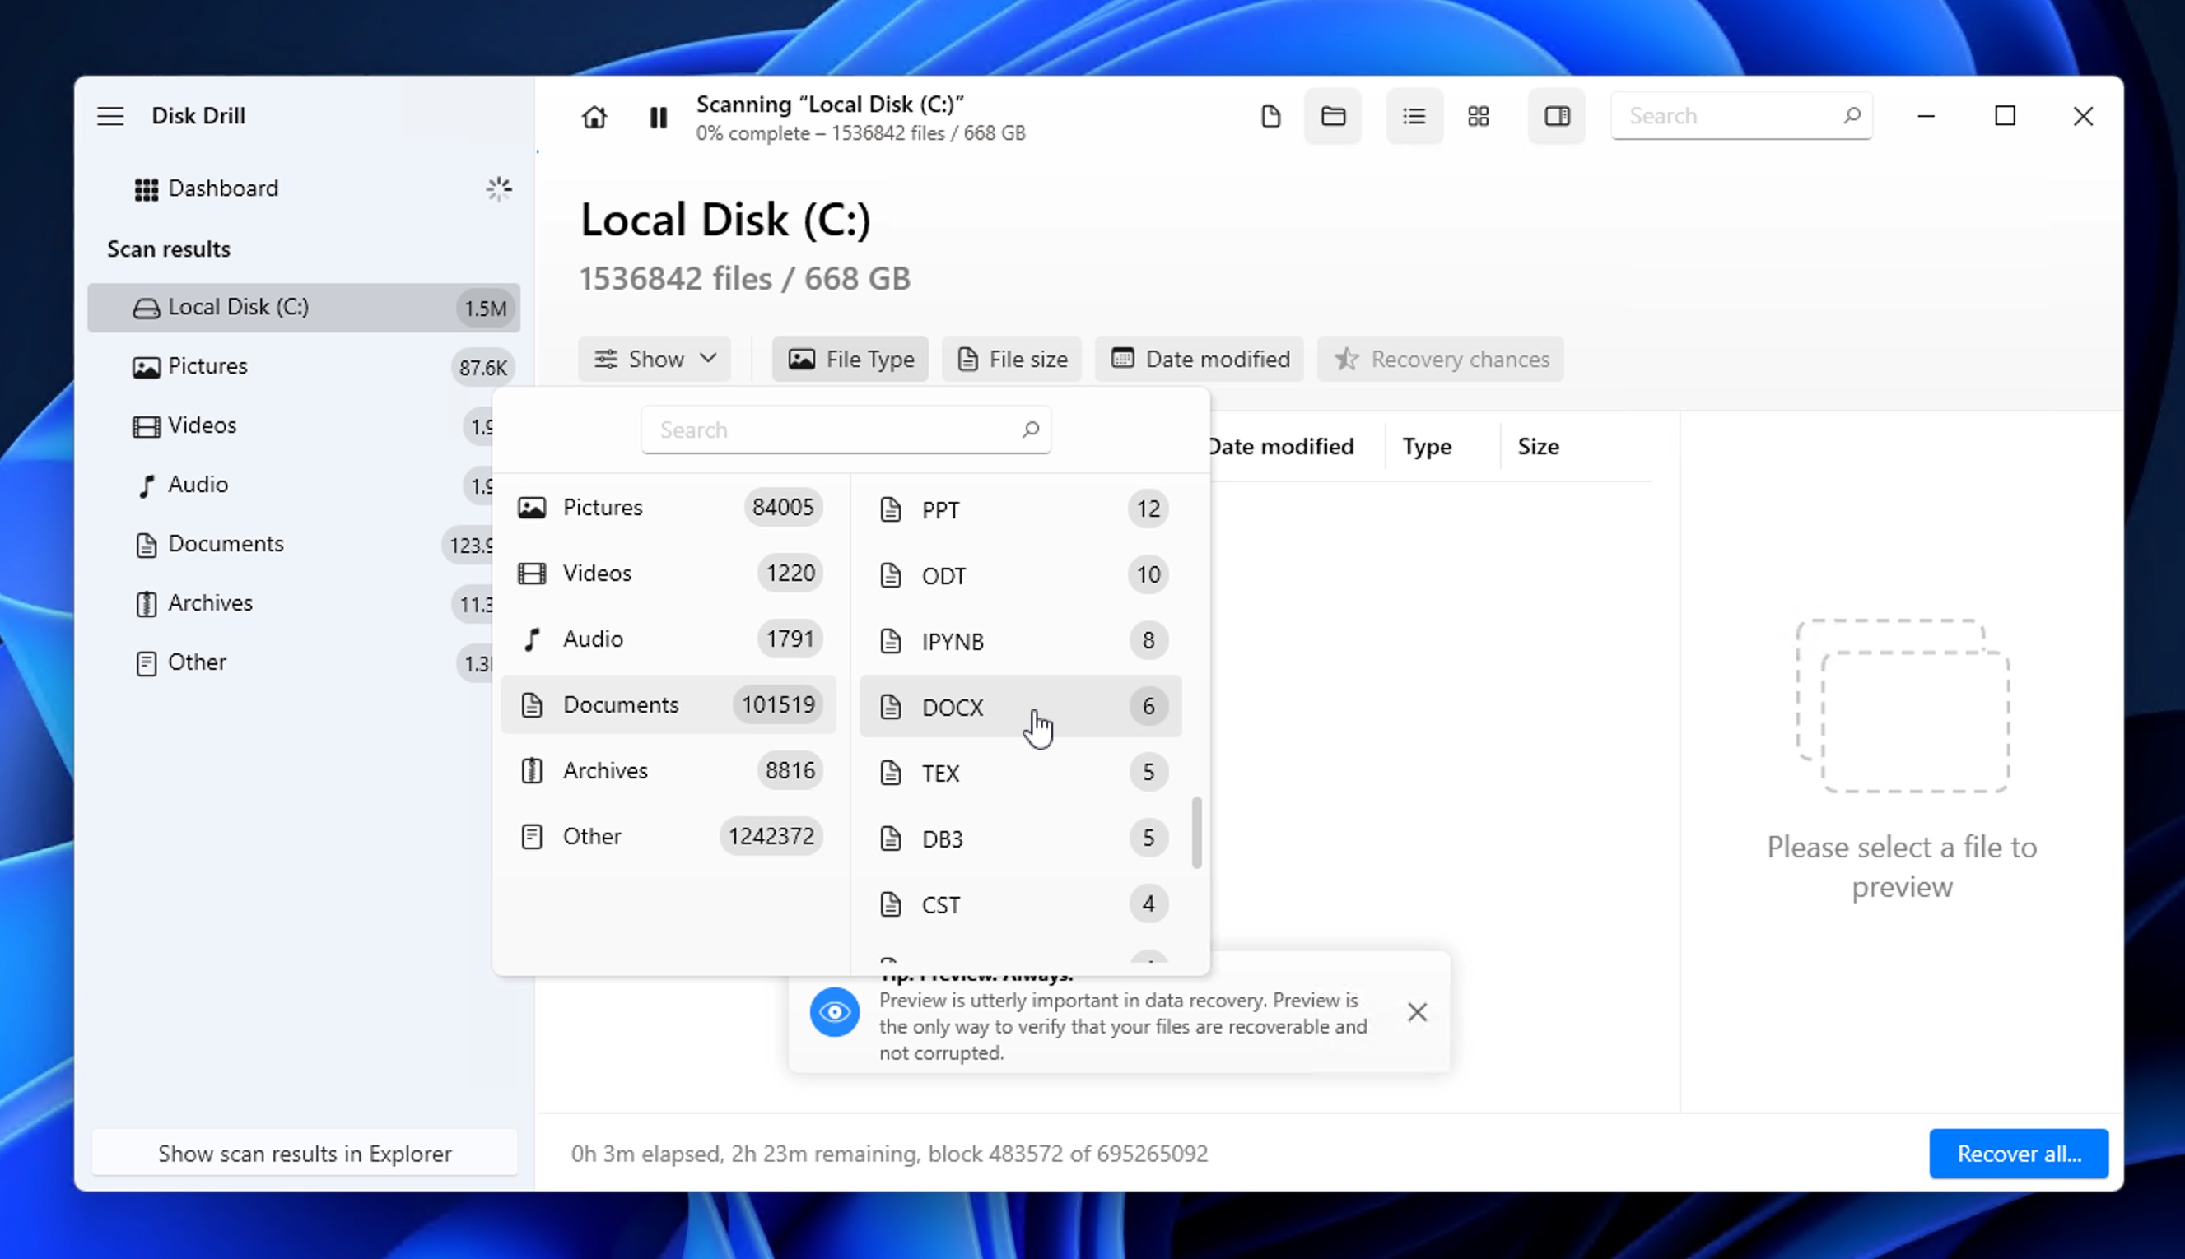Image resolution: width=2185 pixels, height=1259 pixels.
Task: Click the Recover all button
Action: click(x=2019, y=1154)
